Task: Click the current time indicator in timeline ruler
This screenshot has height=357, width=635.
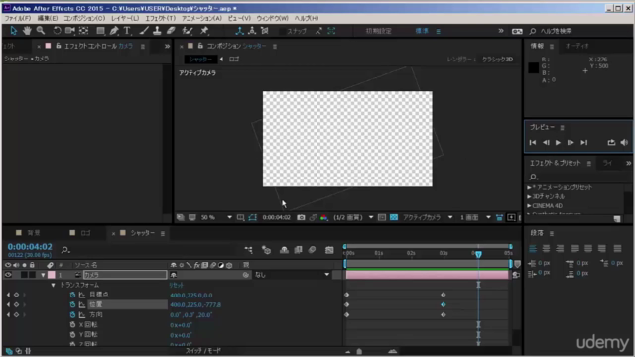Action: pos(478,254)
